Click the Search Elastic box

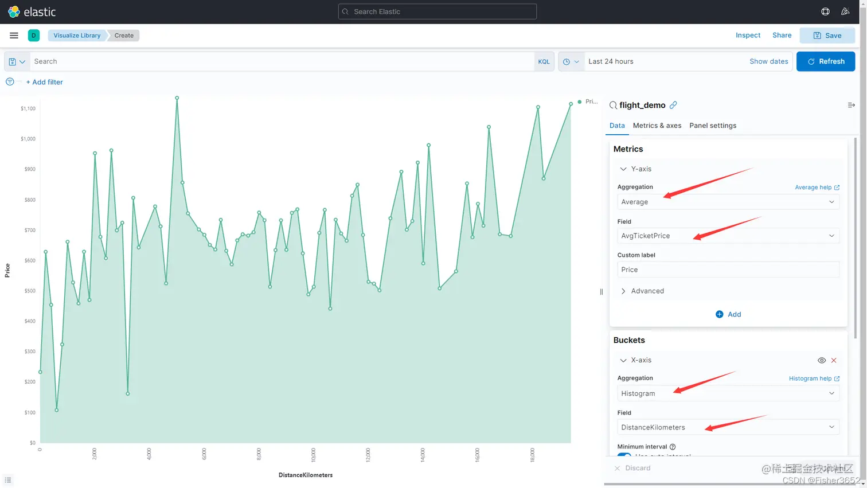click(438, 11)
